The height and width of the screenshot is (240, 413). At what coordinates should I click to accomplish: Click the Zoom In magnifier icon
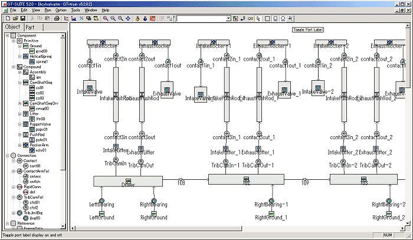[x=106, y=18]
